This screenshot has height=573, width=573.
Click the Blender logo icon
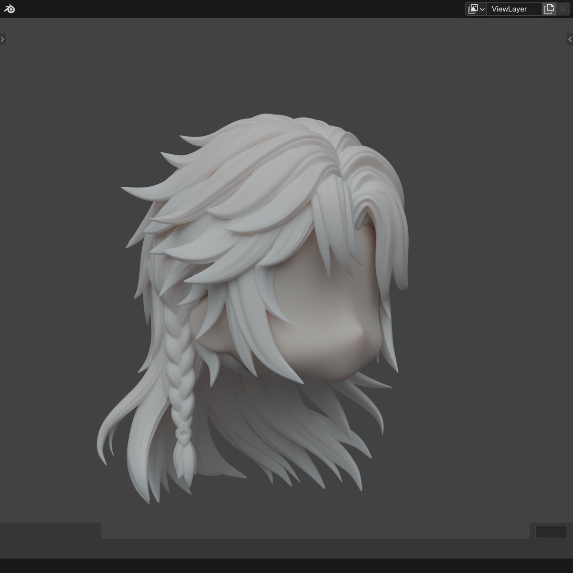tap(9, 9)
